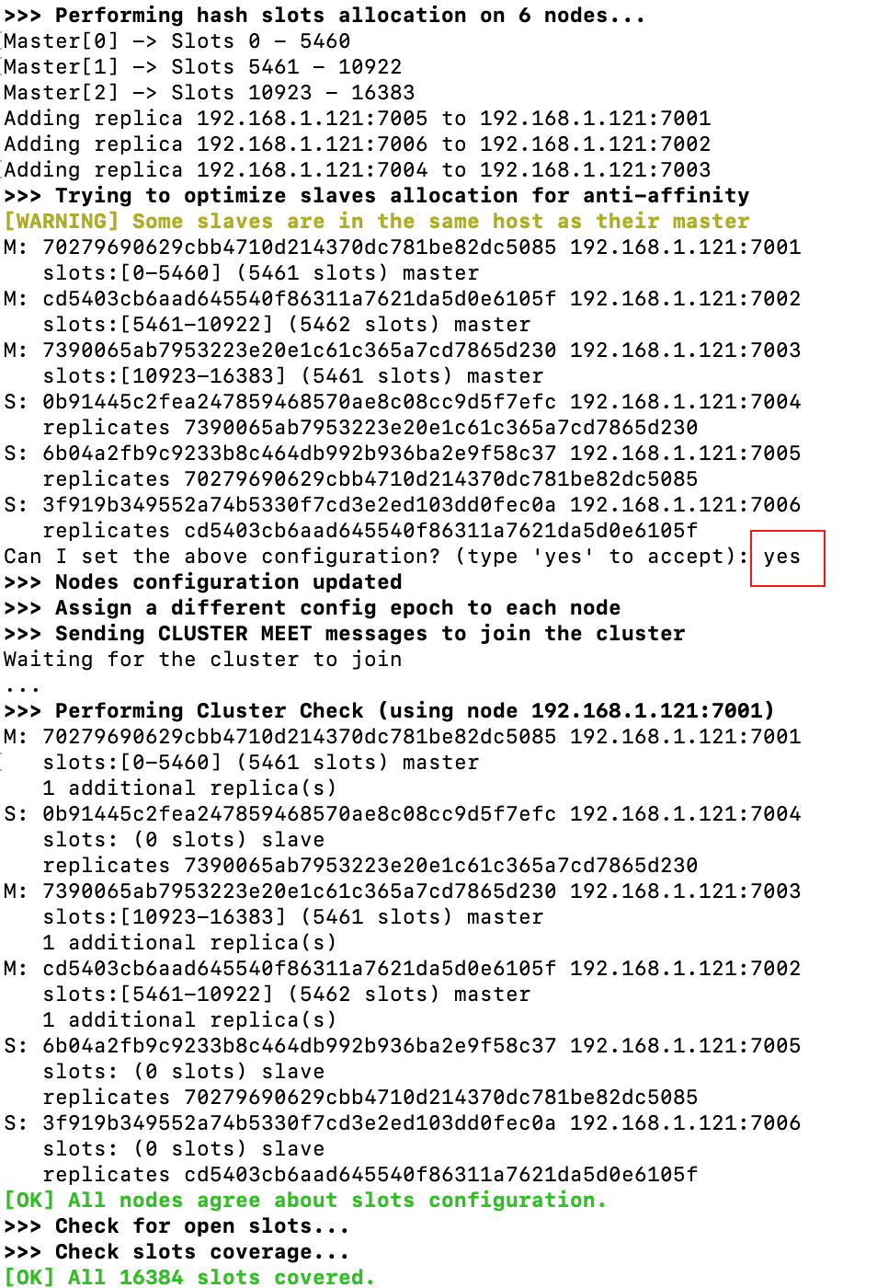Click 'Adding replica 192.168.1.121:7006' line
This screenshot has height=1288, width=877.
click(358, 144)
